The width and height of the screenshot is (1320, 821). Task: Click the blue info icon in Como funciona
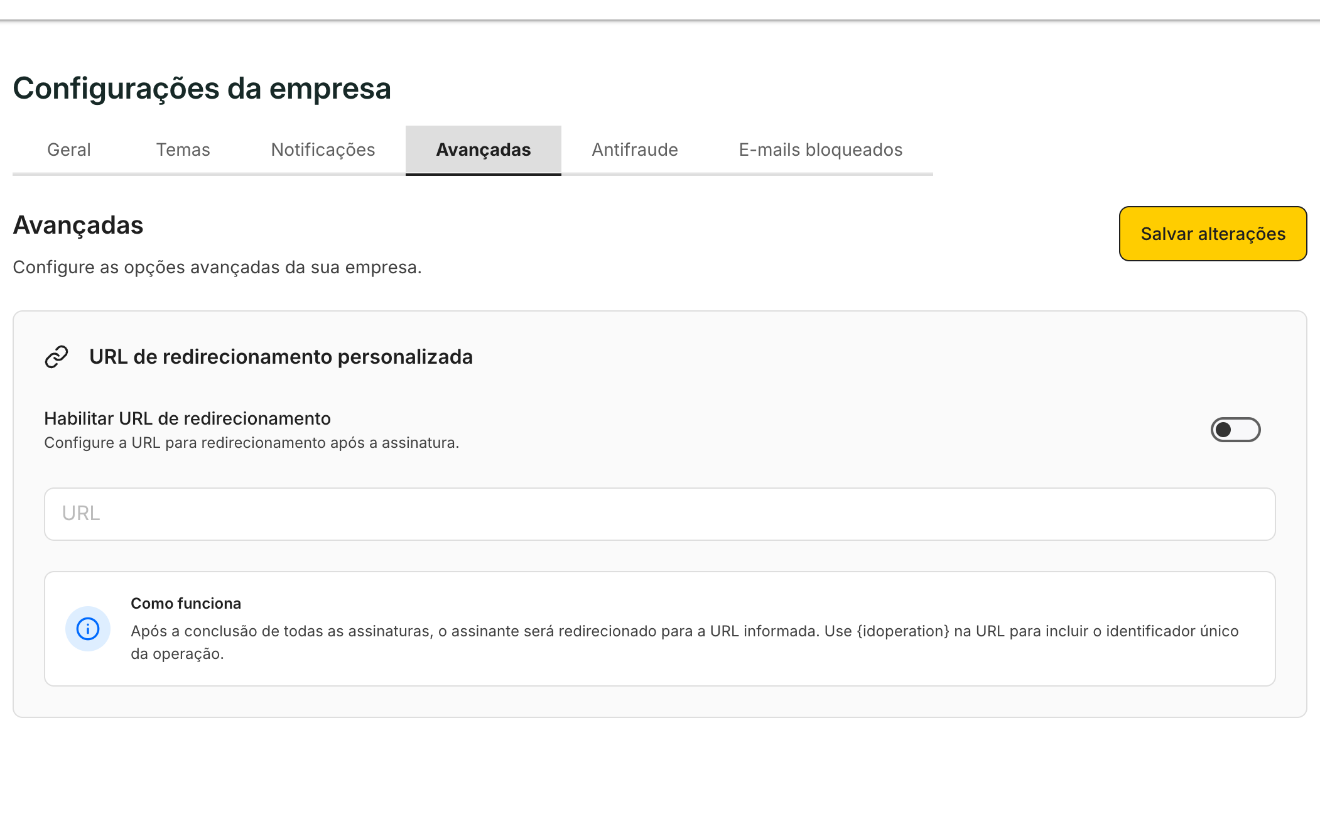pos(88,628)
